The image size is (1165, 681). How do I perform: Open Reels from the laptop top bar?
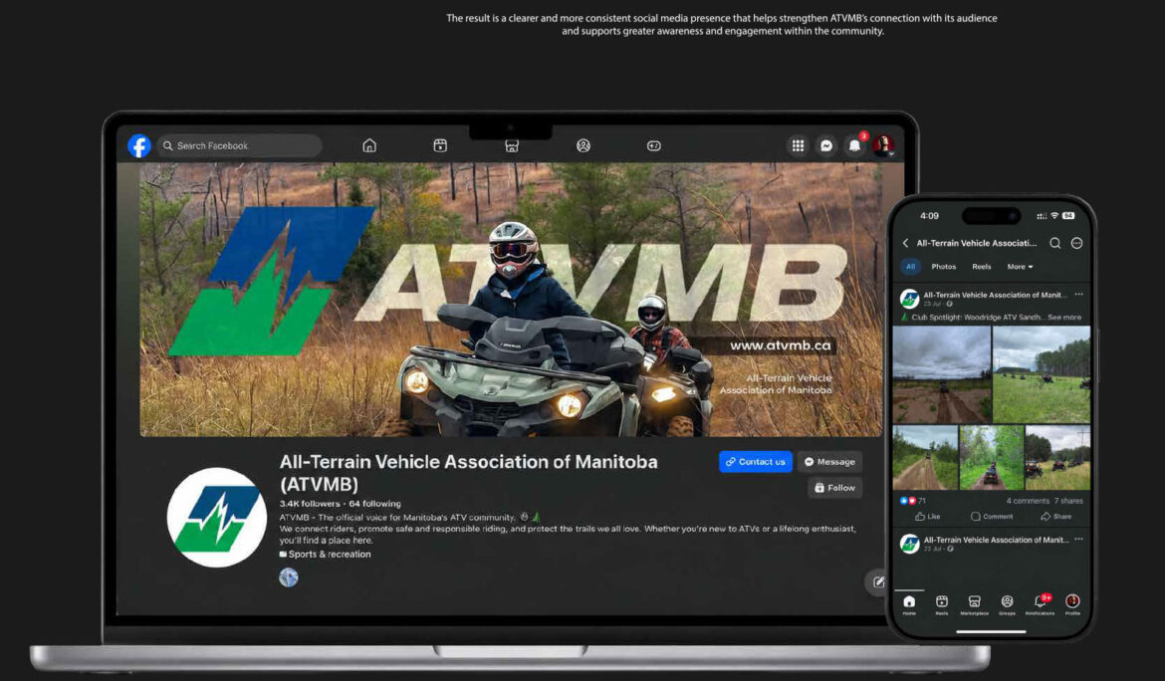440,145
